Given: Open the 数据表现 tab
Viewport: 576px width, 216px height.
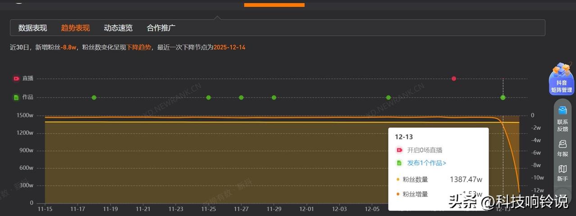Looking at the screenshot, I should (32, 28).
